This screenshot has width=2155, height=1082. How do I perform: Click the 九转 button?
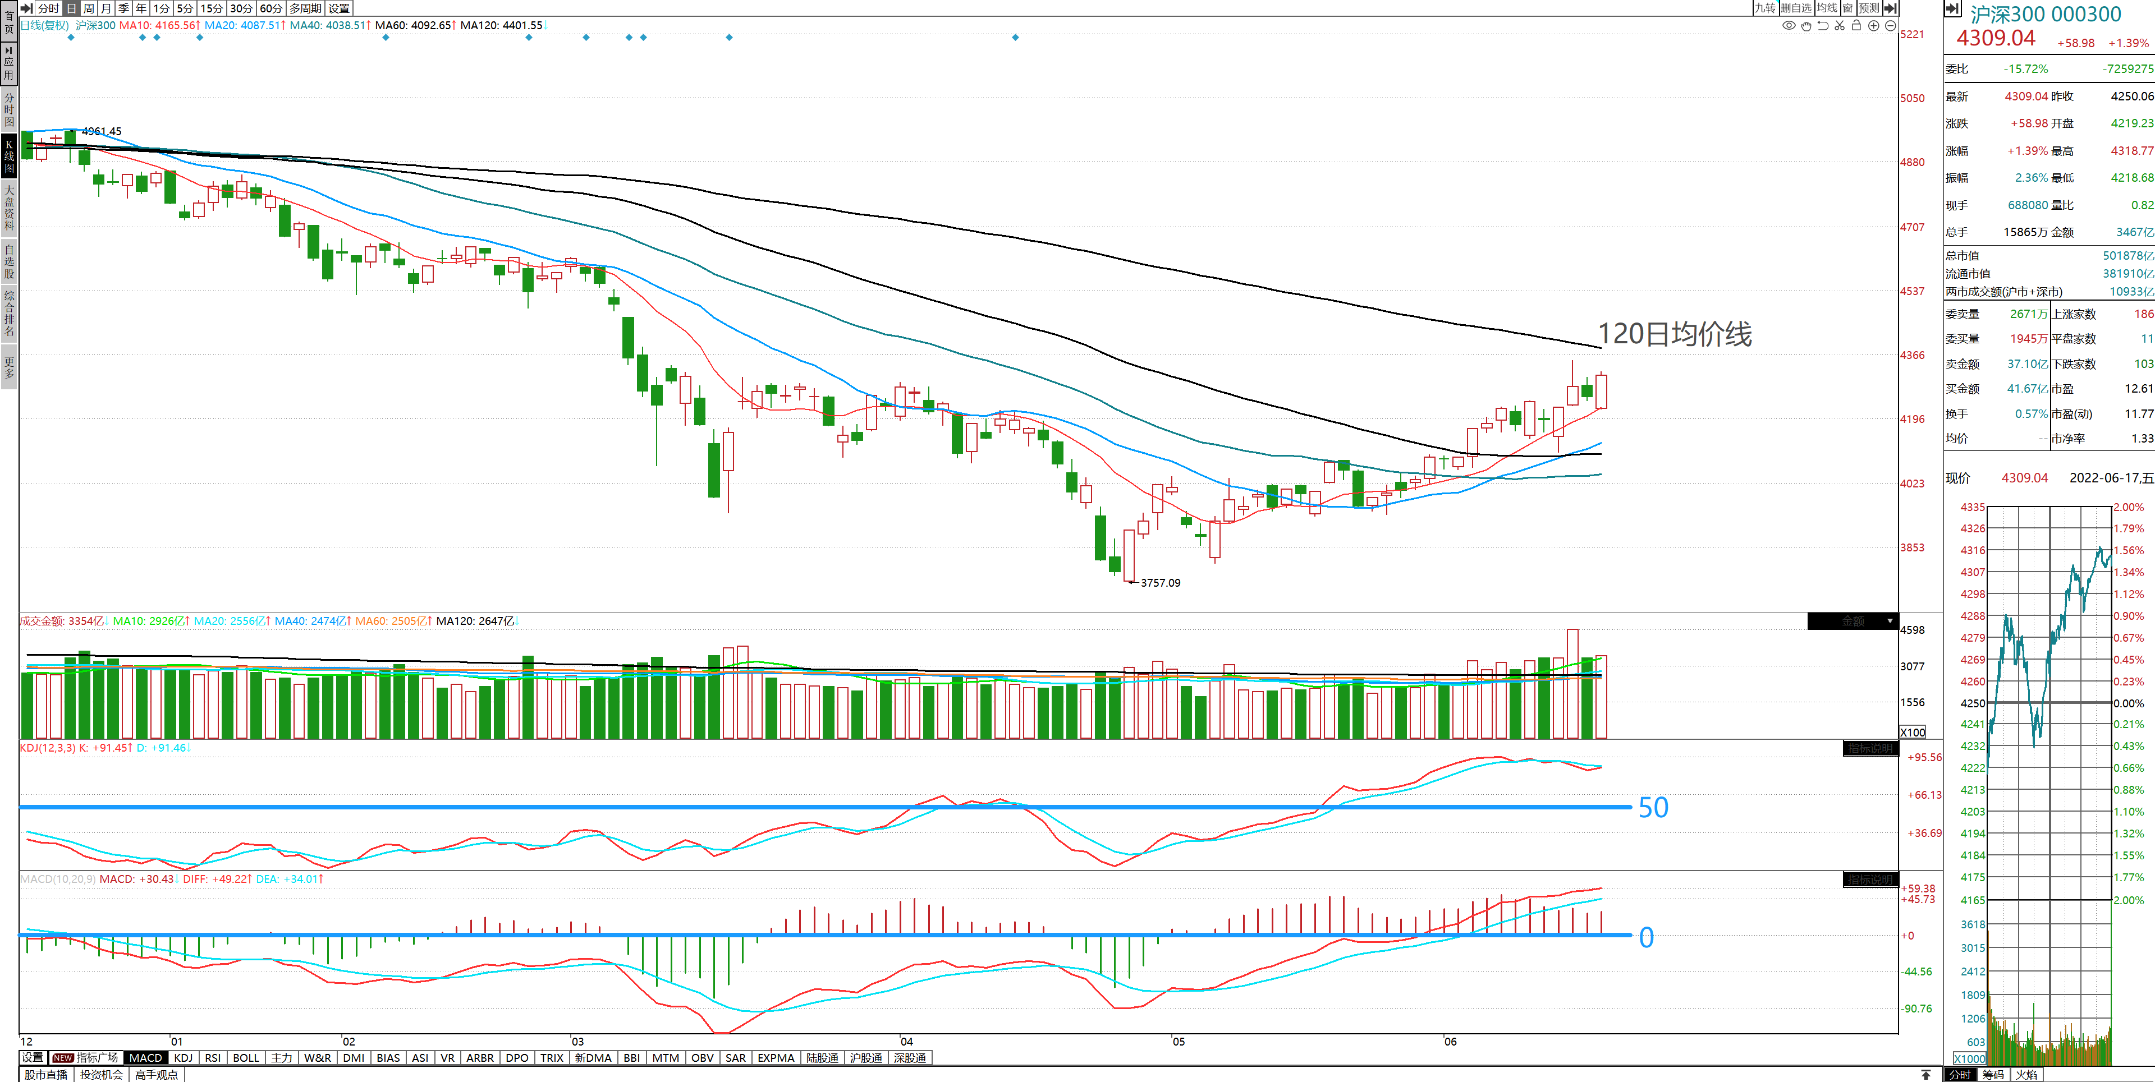[x=1765, y=7]
